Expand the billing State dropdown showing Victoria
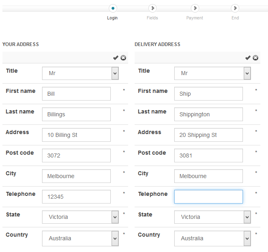 80,217
